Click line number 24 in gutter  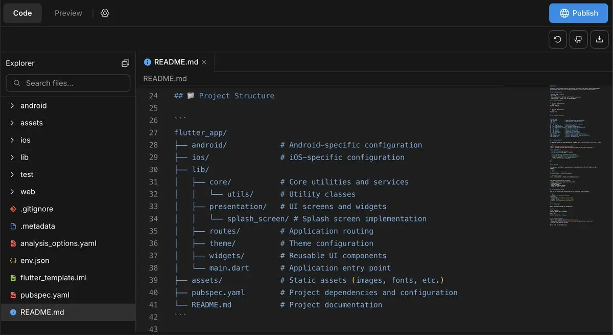[x=153, y=96]
